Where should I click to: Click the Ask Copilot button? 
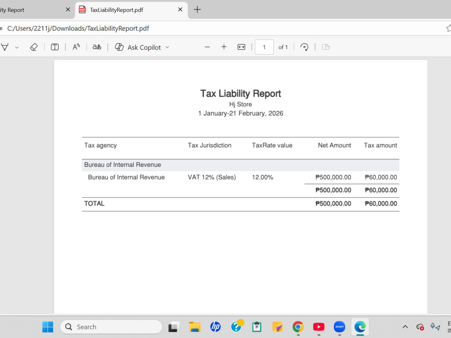pyautogui.click(x=138, y=47)
